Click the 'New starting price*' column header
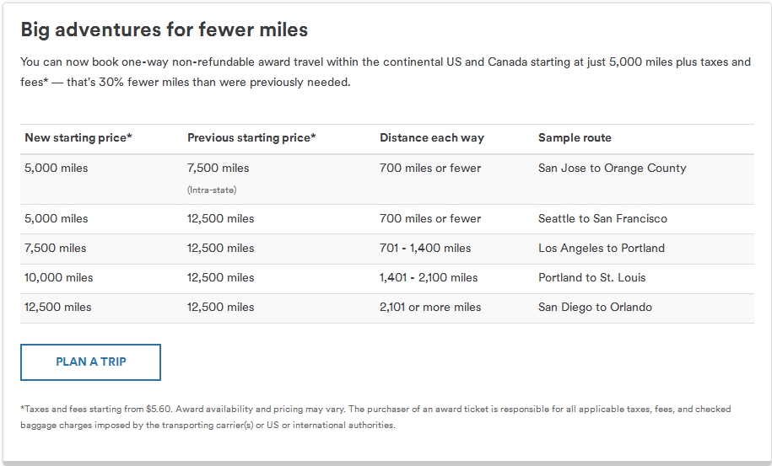The image size is (772, 466). click(x=78, y=137)
